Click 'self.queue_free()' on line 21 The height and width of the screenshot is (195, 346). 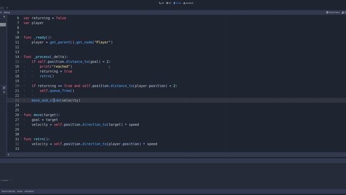(x=57, y=90)
